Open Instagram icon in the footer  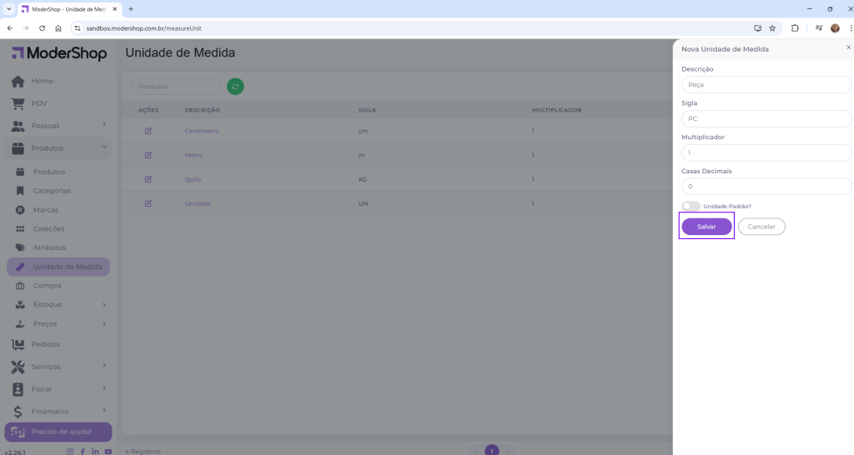(x=70, y=451)
